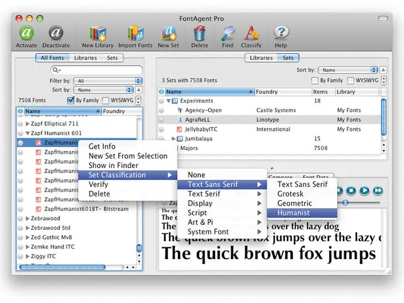Expand the Zed Gothic MvB family

click(28, 238)
